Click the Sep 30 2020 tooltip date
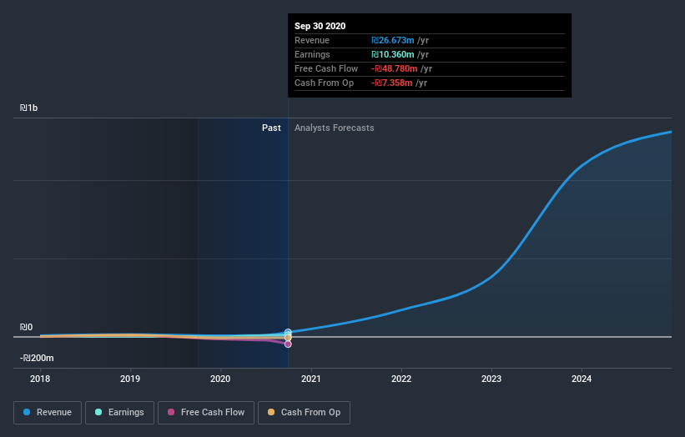The image size is (685, 437). (x=320, y=26)
